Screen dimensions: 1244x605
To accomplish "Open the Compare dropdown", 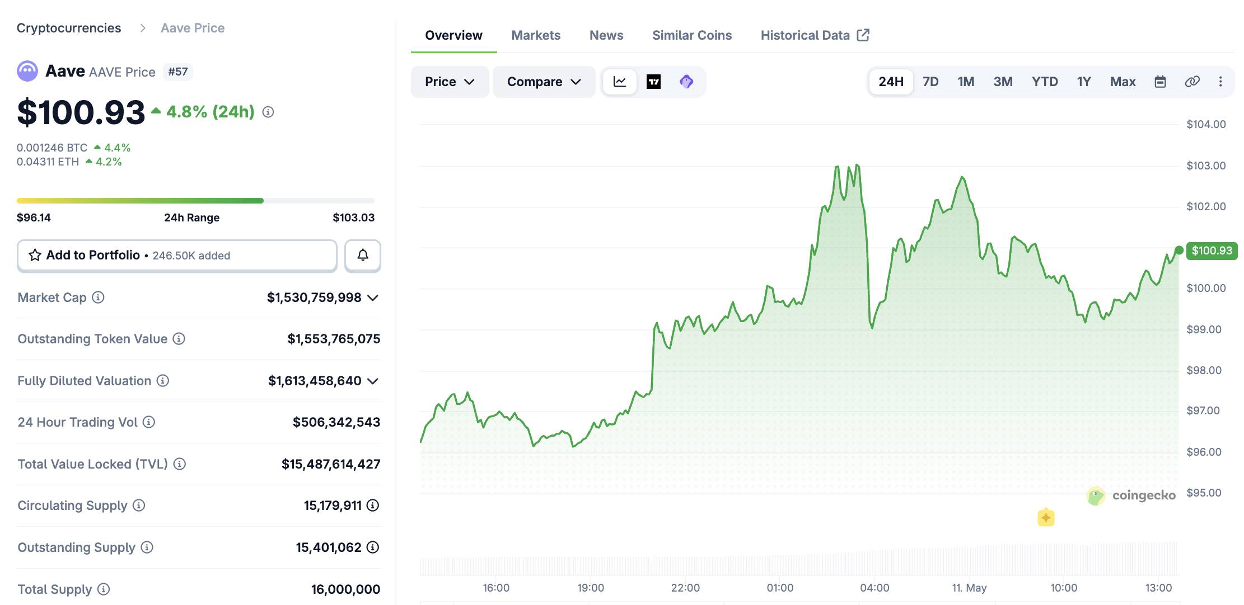I will 544,82.
